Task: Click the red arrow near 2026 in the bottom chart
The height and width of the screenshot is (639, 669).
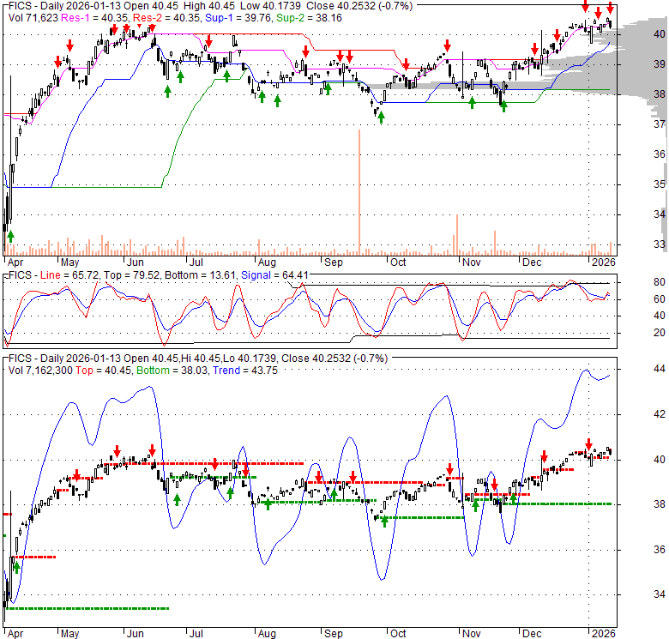Action: [x=589, y=446]
